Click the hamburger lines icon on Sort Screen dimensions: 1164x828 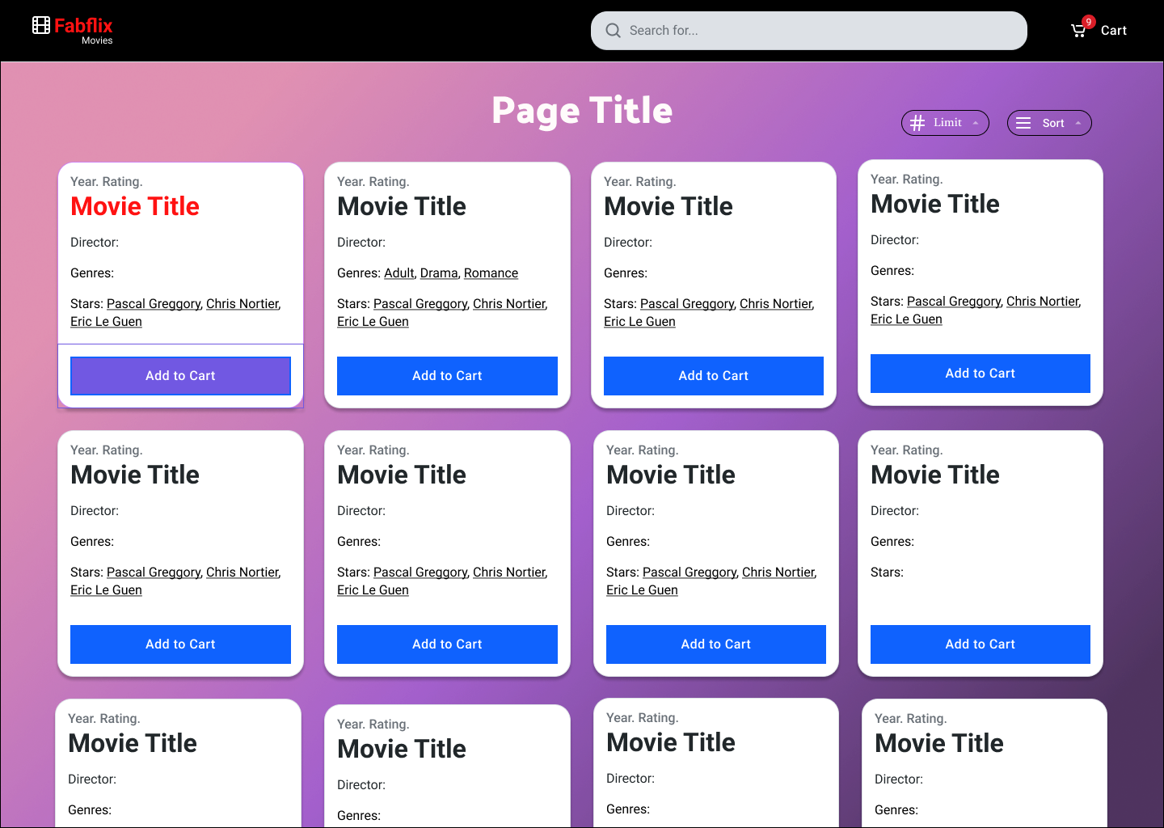pyautogui.click(x=1023, y=123)
